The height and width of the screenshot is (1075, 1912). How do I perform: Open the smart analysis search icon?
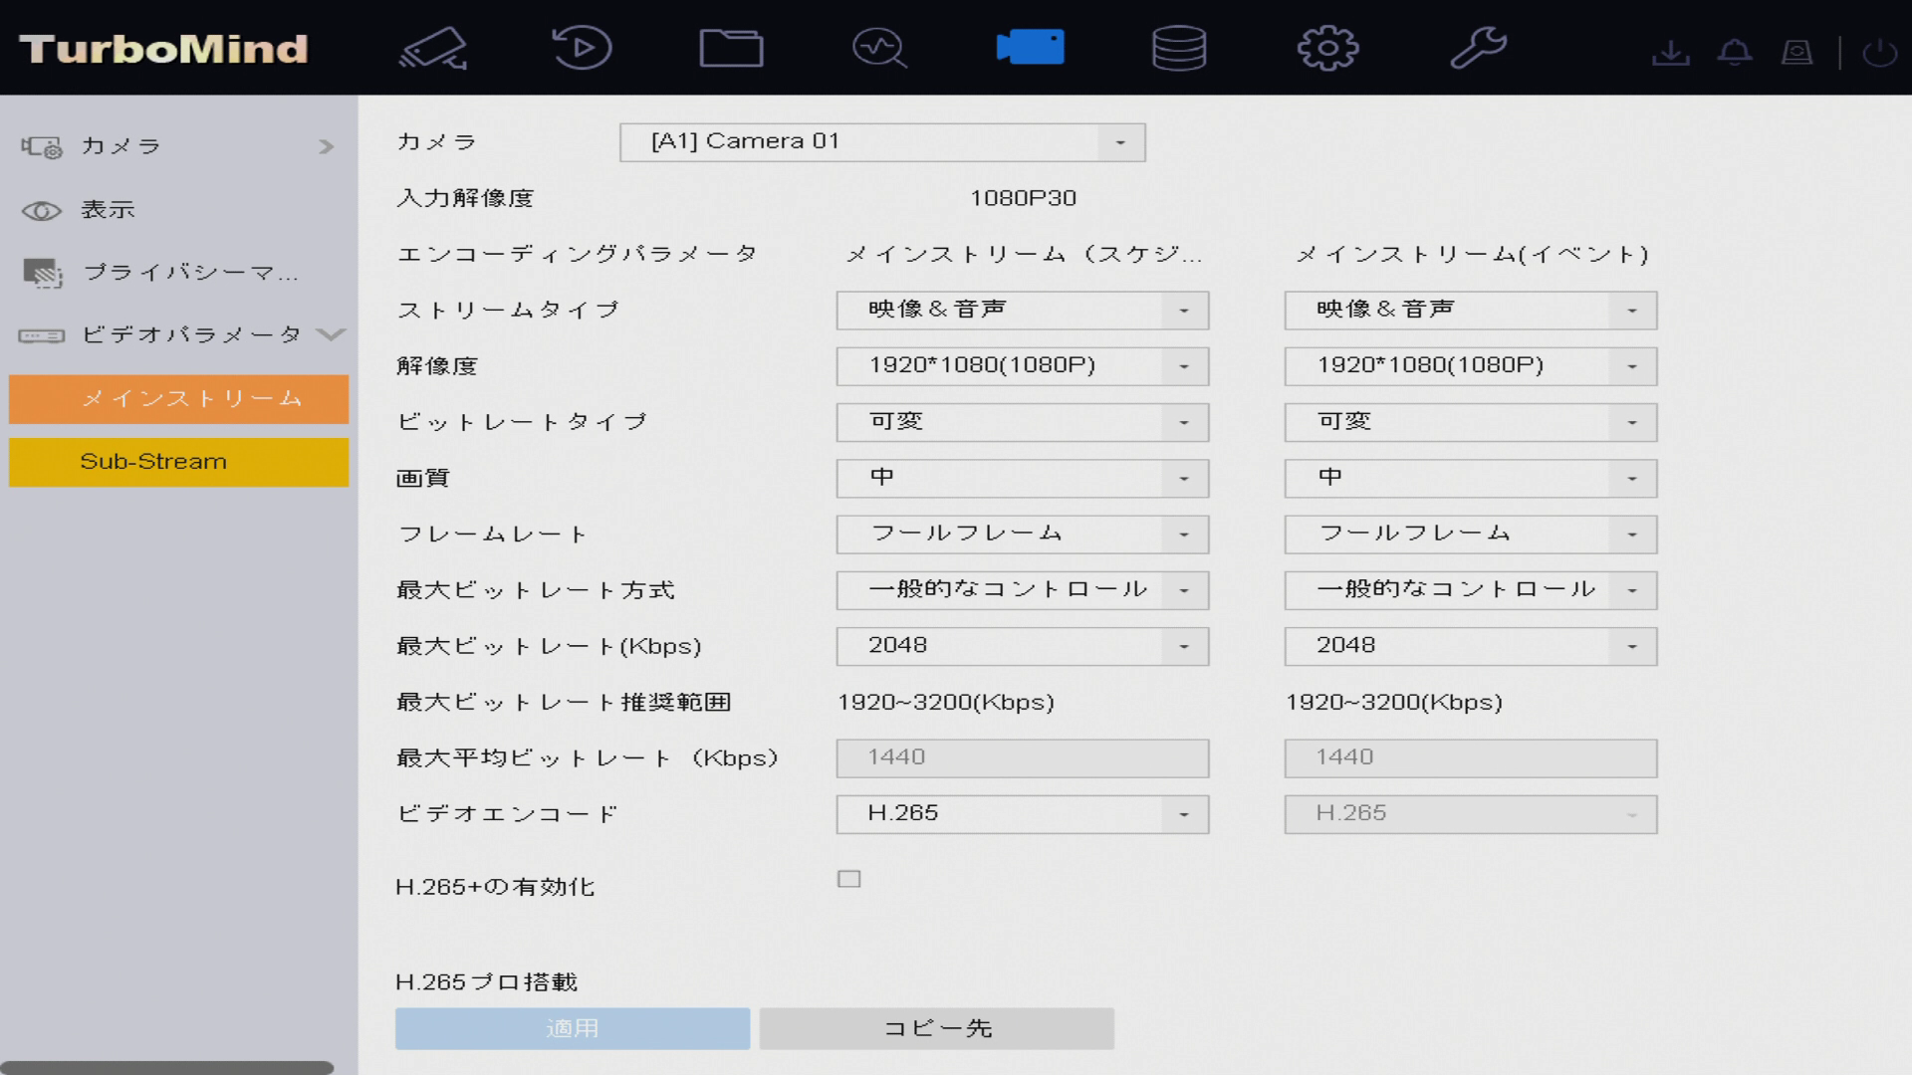pos(879,48)
